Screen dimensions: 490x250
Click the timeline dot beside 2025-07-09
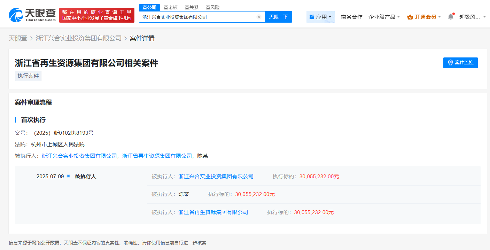[x=69, y=176]
